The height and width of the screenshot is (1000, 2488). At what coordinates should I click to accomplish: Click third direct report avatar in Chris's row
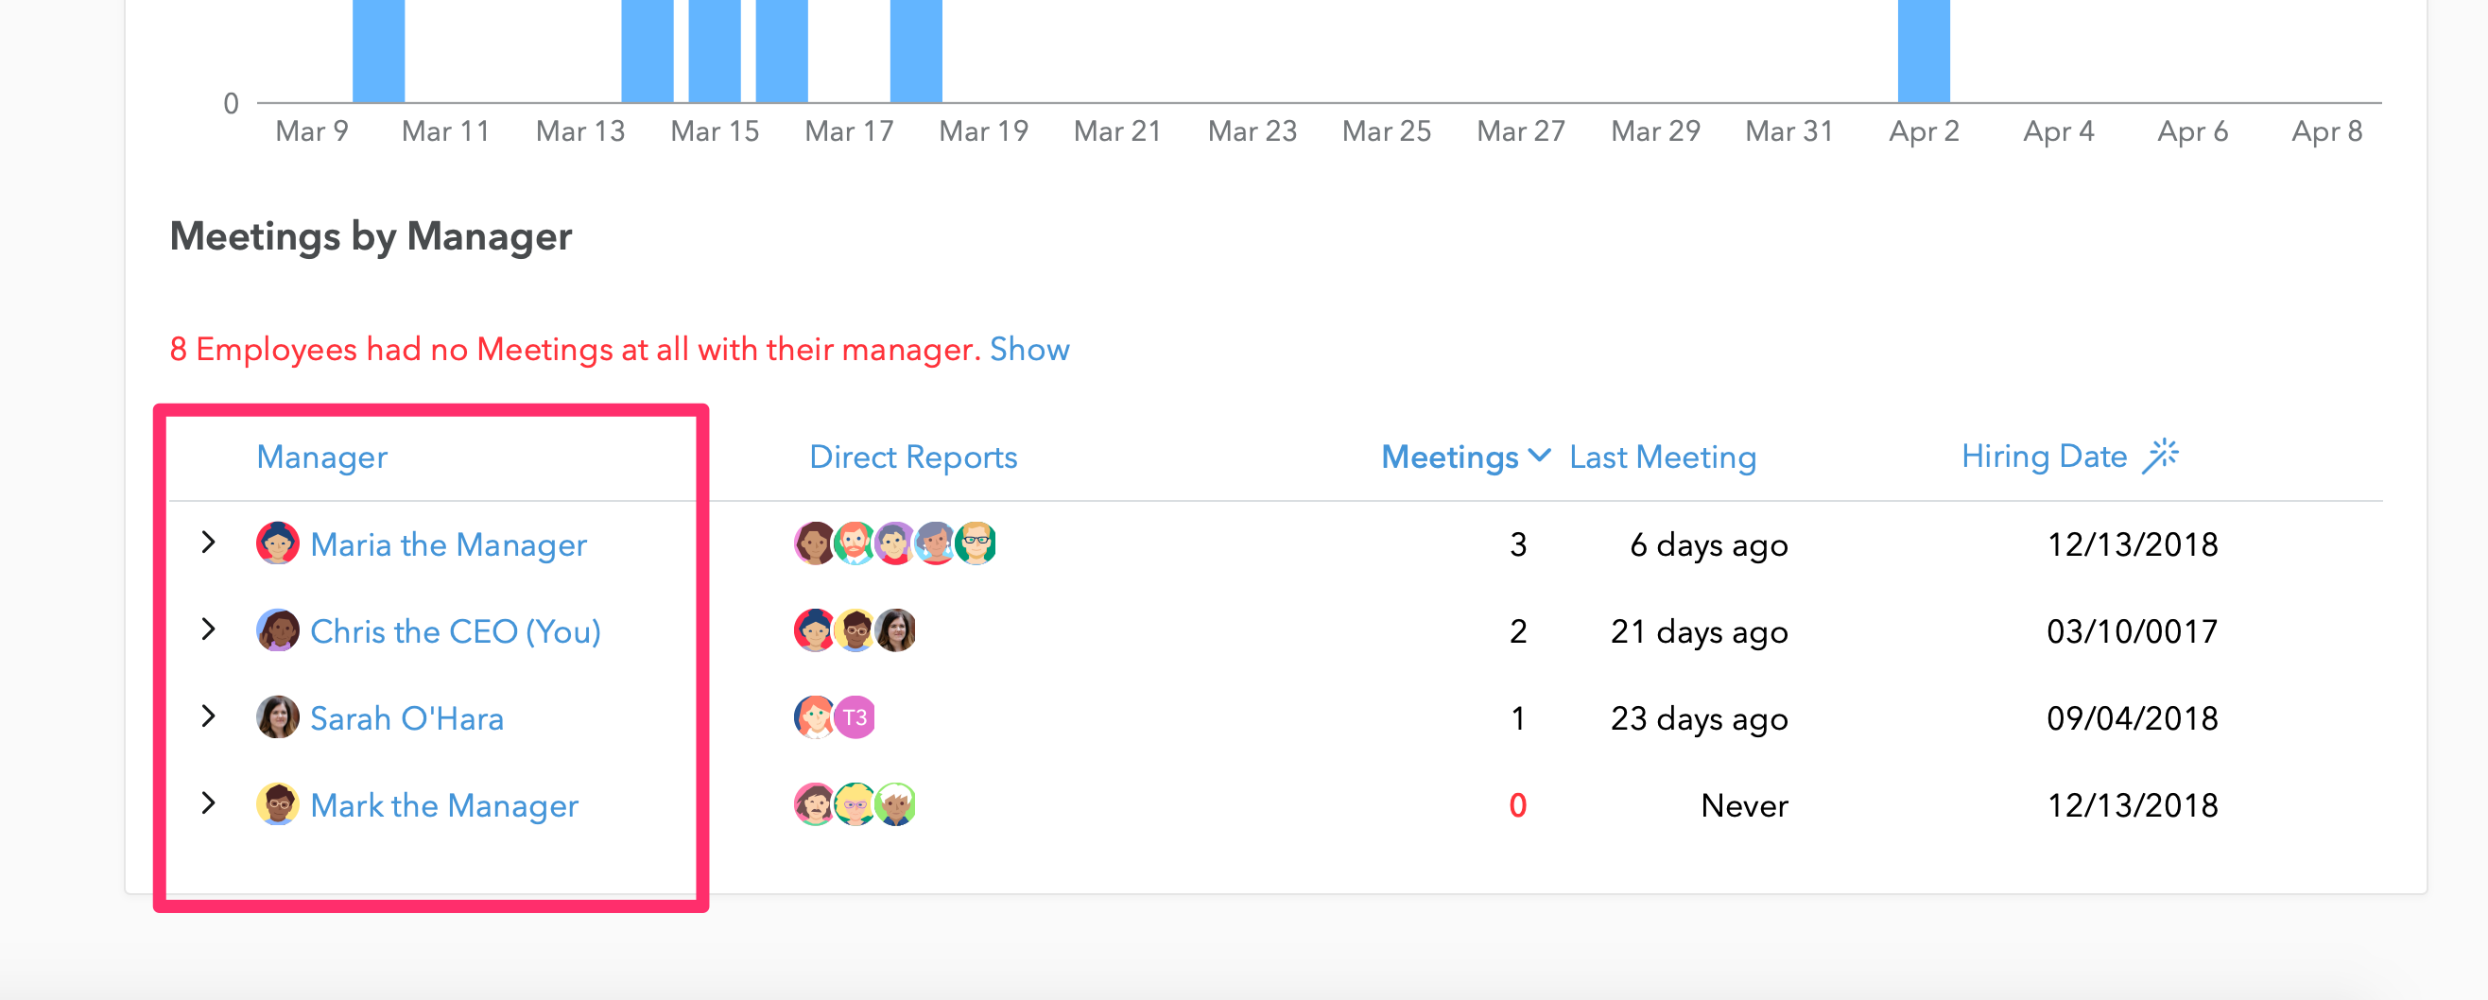(895, 629)
